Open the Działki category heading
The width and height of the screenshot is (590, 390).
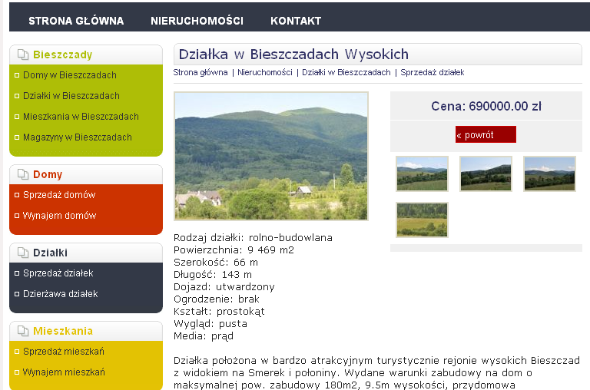click(50, 253)
